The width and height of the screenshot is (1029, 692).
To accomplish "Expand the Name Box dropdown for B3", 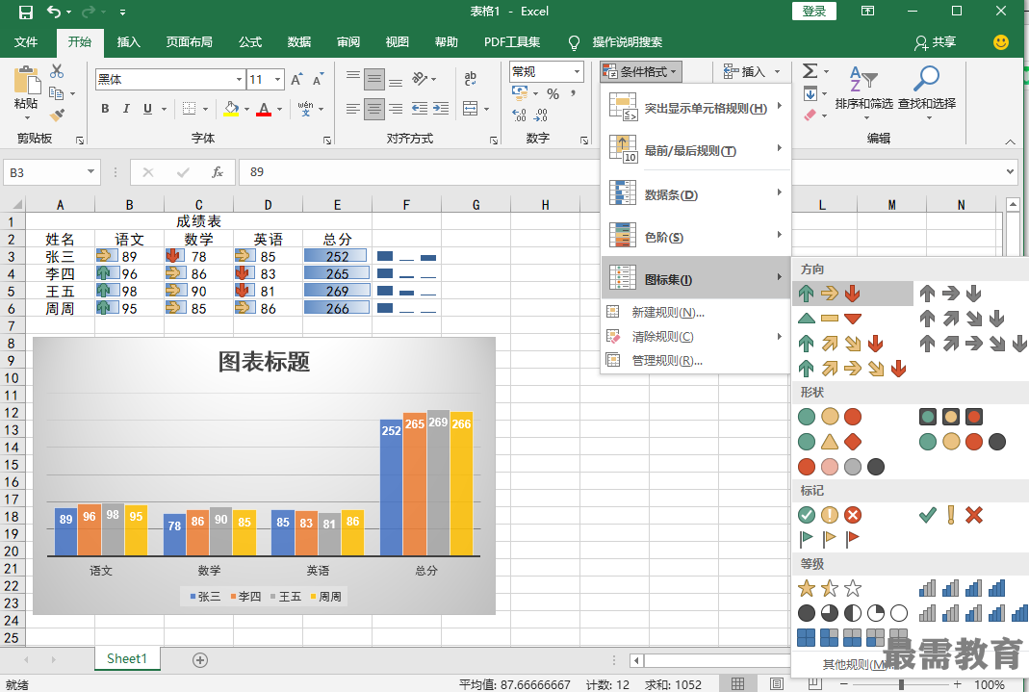I will [90, 172].
